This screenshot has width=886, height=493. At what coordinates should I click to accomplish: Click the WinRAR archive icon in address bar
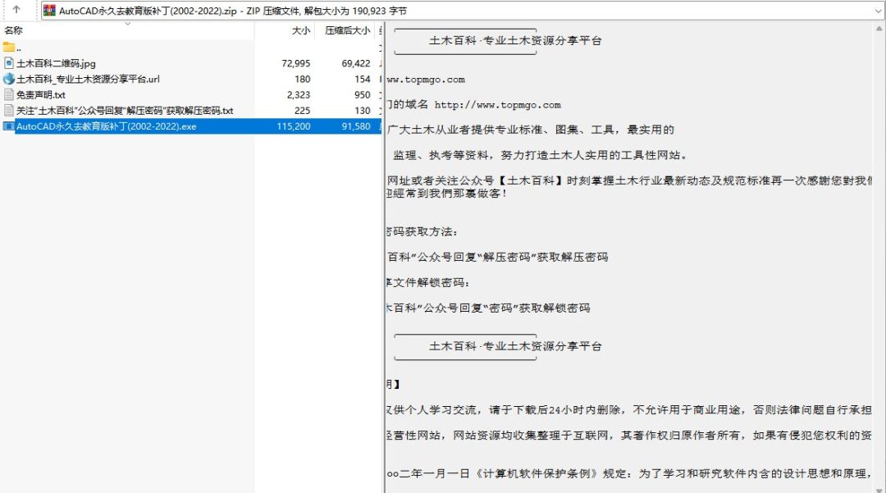50,10
